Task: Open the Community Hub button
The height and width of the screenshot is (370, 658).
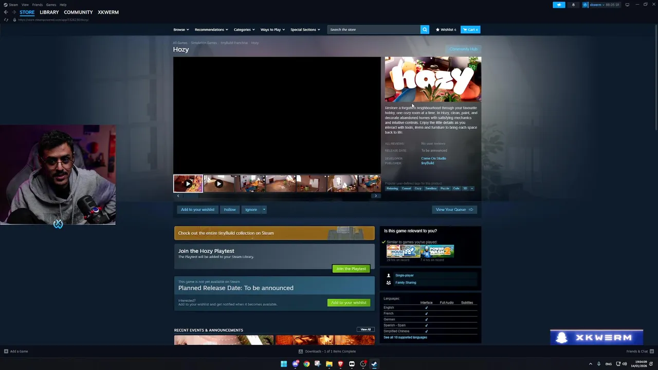Action: coord(464,49)
